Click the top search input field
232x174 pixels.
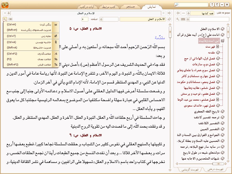click(193, 5)
